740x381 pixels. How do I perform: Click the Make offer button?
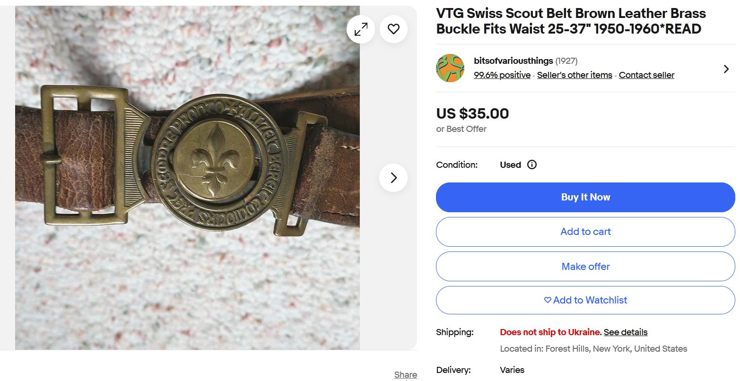(585, 267)
